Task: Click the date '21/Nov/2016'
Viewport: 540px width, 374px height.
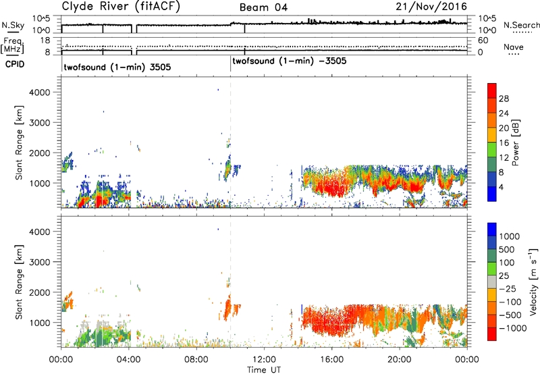Action: [431, 7]
